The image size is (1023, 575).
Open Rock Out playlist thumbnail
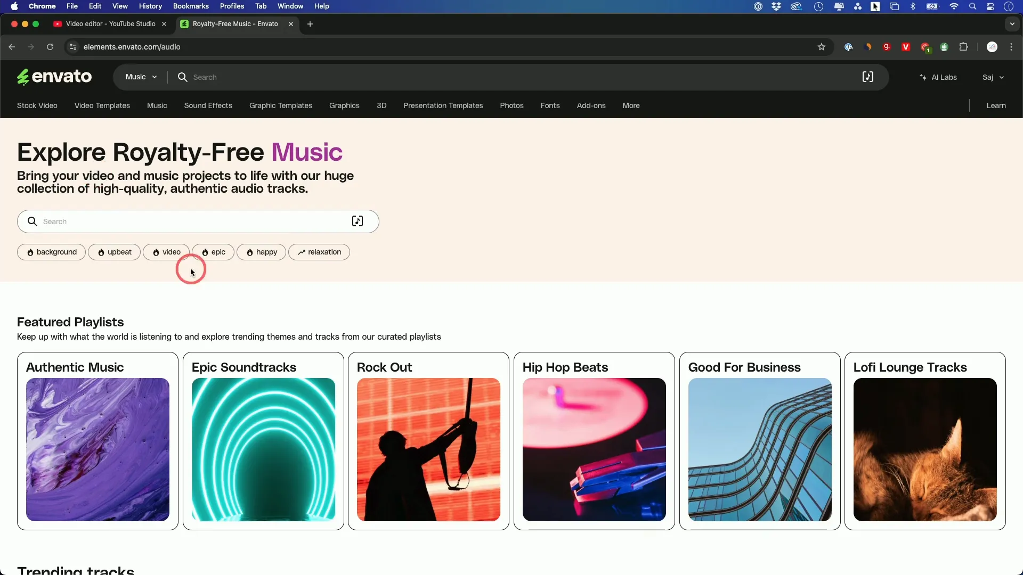pyautogui.click(x=428, y=449)
